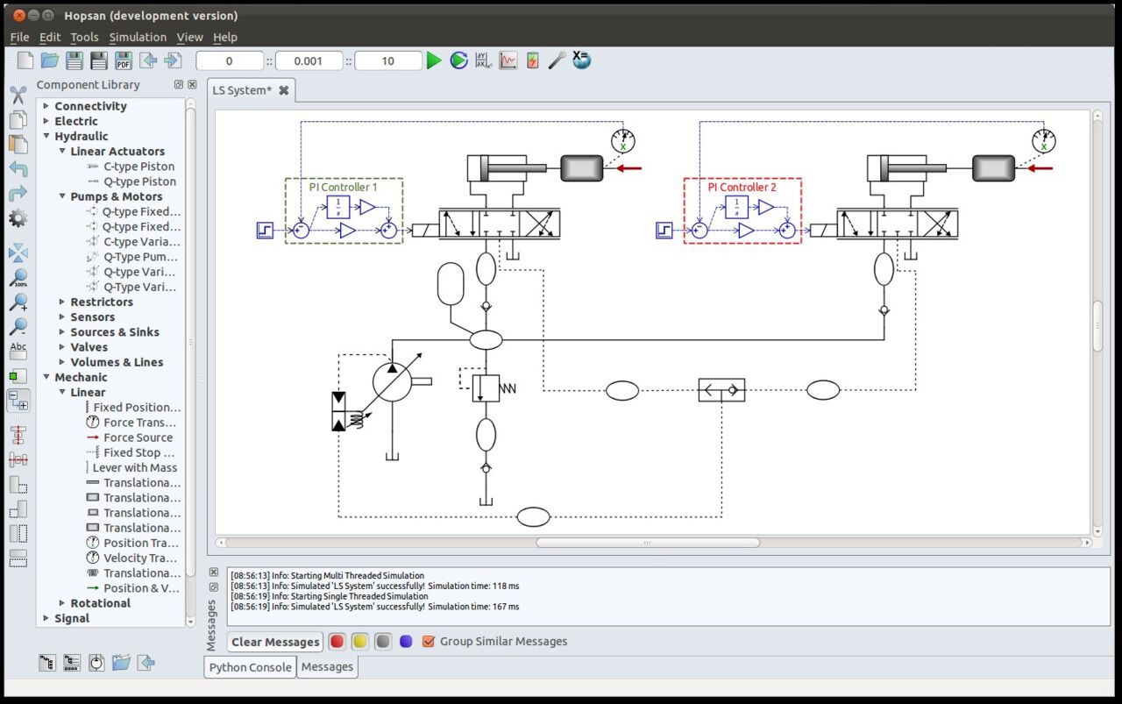
Task: Expand the Restrictors category
Action: (x=61, y=302)
